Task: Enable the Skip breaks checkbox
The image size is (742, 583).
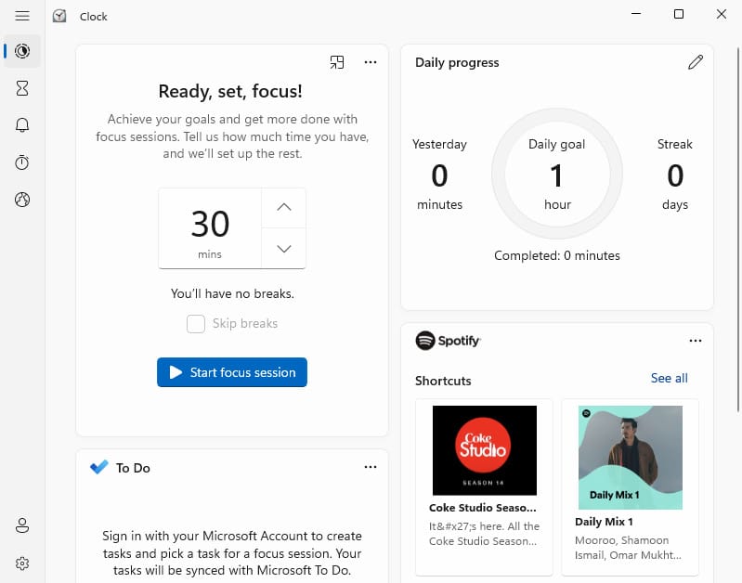Action: coord(196,324)
